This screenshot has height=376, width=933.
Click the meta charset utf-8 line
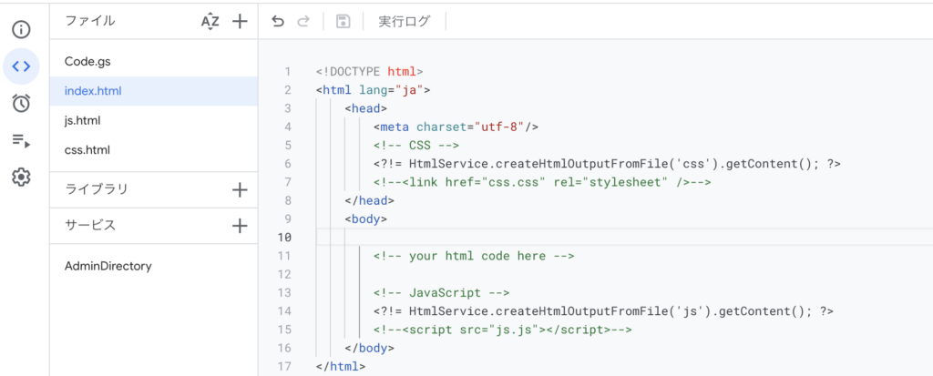tap(456, 127)
